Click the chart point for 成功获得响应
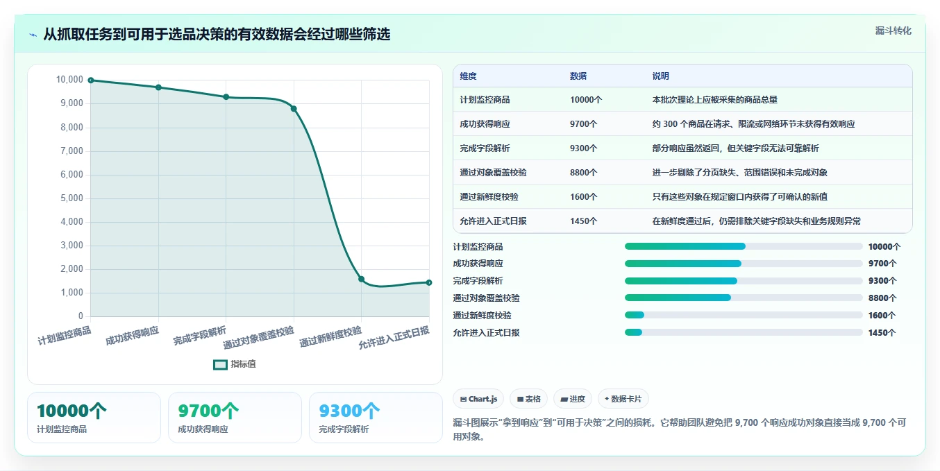Viewport: 940px width, 471px height. point(158,87)
